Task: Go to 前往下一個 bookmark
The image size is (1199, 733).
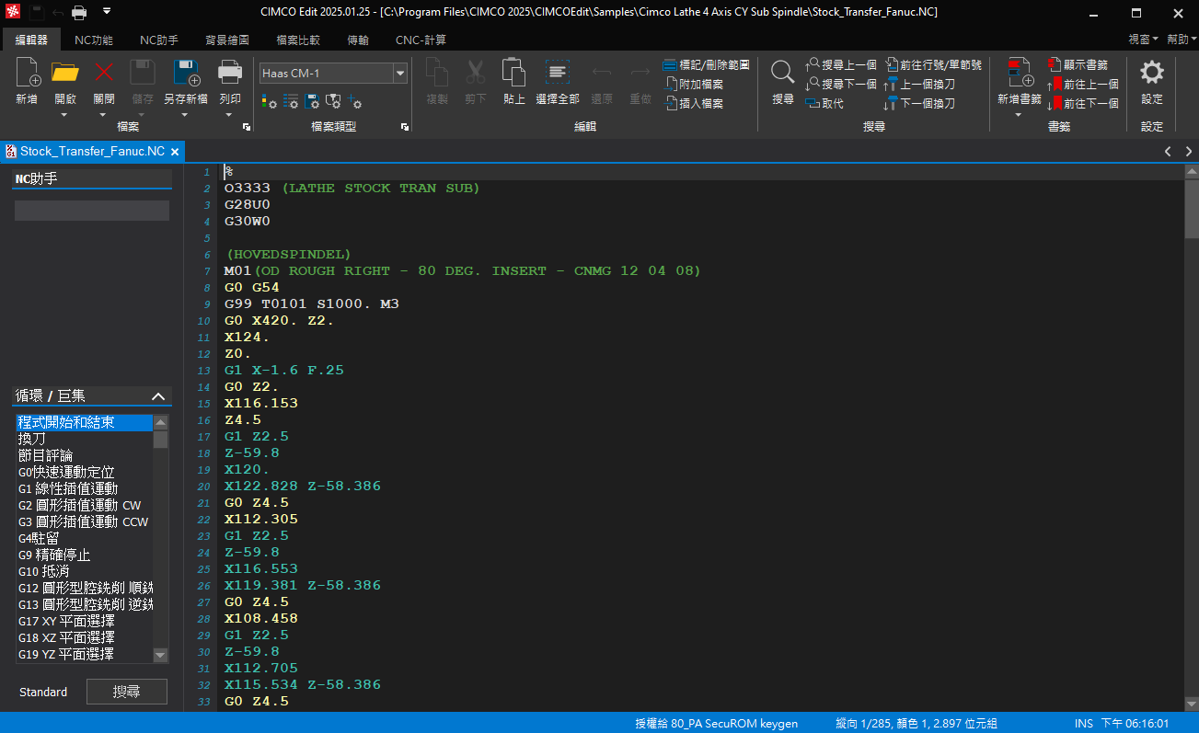Action: pos(1083,103)
